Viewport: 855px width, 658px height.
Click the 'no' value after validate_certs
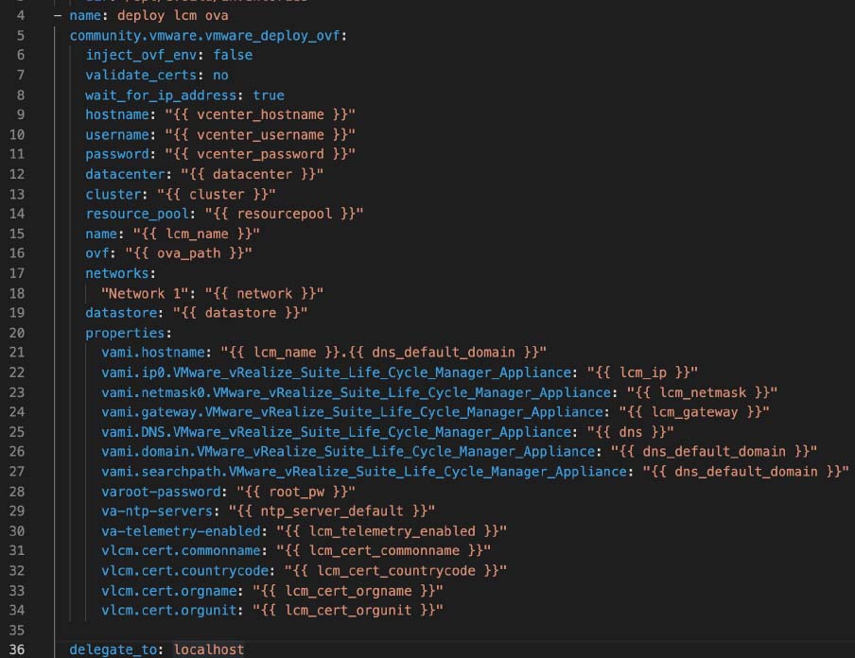coord(220,76)
